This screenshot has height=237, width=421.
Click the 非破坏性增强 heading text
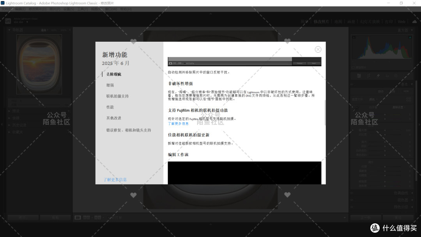[180, 84]
